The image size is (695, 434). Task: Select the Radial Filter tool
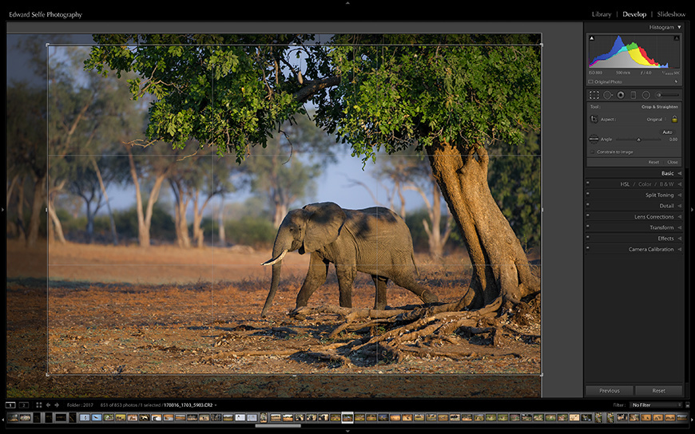point(645,95)
